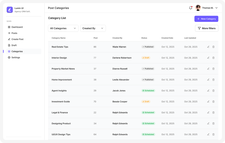Expand the Created By filter dropdown
This screenshot has height=143, width=225.
(x=93, y=28)
